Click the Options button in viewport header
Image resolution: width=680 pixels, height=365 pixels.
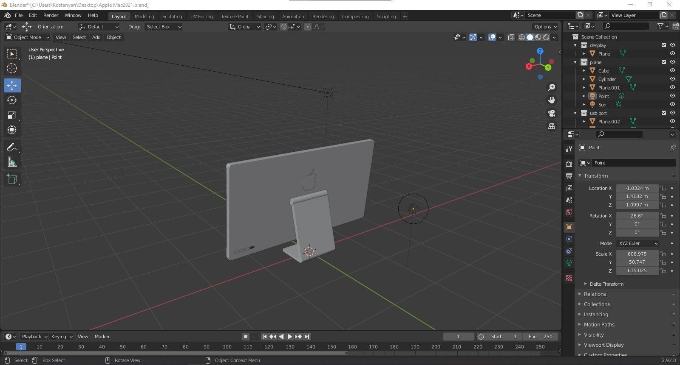[546, 27]
